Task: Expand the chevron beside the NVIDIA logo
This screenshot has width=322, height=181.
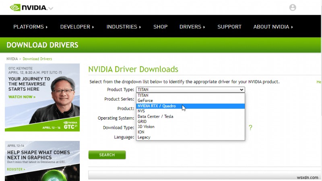Action: (51, 8)
